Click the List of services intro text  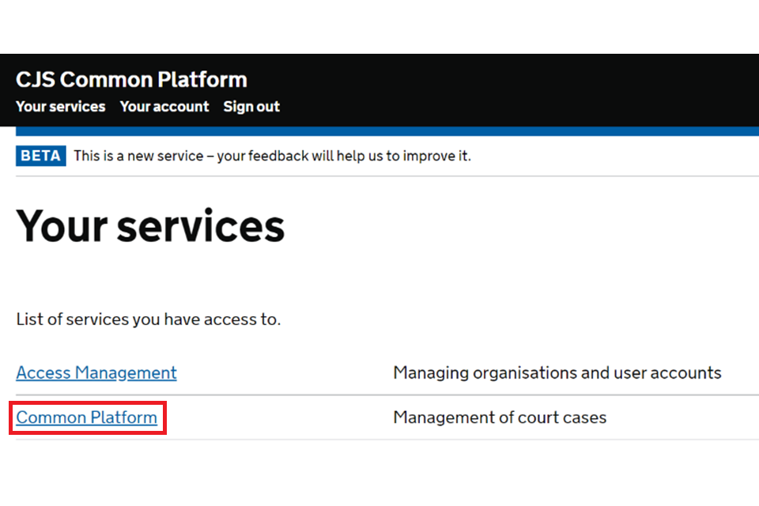149,320
